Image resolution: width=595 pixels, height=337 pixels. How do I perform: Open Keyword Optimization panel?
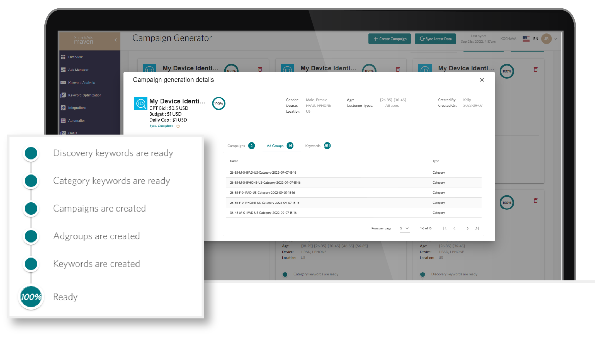pyautogui.click(x=85, y=95)
